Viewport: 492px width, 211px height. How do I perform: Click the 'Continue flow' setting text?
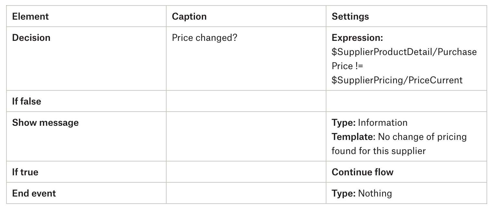pyautogui.click(x=363, y=172)
